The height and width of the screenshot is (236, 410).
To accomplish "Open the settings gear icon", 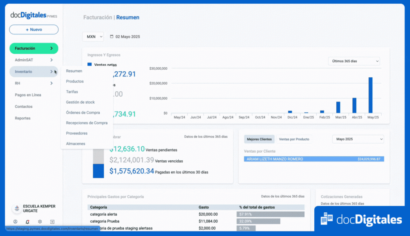I will pos(40,222).
